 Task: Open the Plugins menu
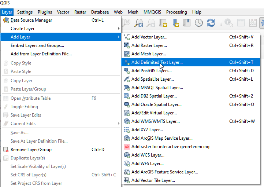click(45, 12)
